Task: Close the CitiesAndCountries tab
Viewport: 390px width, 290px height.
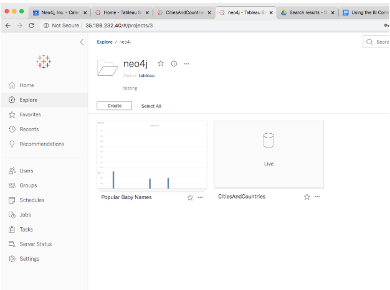Action: [209, 12]
